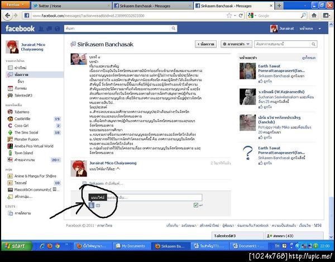The image size is (335, 262).
Task: Click page vertical scrollbar down arrow
Action: pyautogui.click(x=331, y=237)
